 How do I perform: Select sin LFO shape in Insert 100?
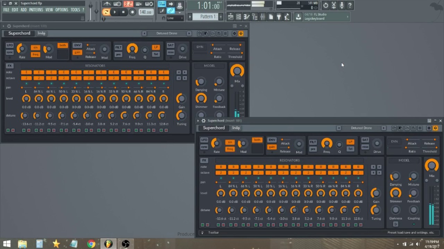pyautogui.click(x=35, y=48)
